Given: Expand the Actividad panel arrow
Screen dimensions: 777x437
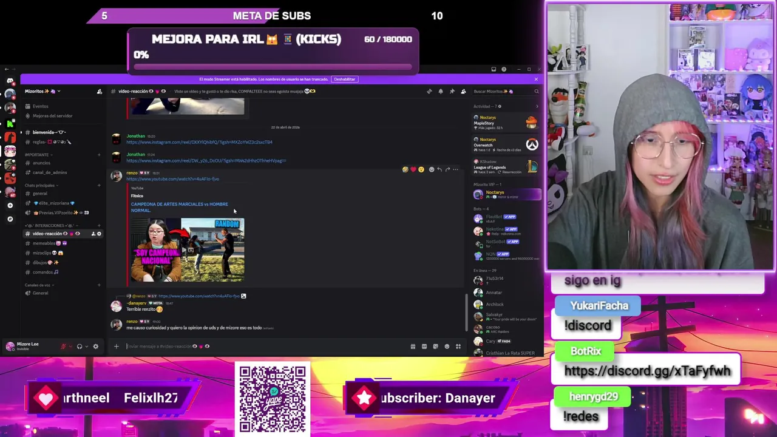Looking at the screenshot, I should click(x=537, y=106).
